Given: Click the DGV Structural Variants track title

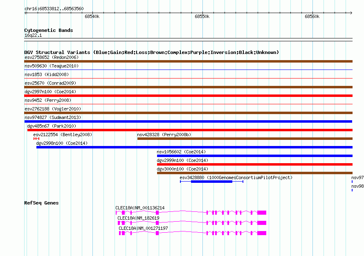Looking at the screenshot, I should click(x=152, y=52).
